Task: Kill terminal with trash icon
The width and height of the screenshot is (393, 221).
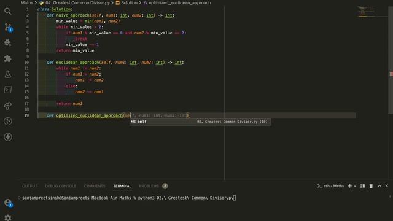Action: click(x=371, y=186)
